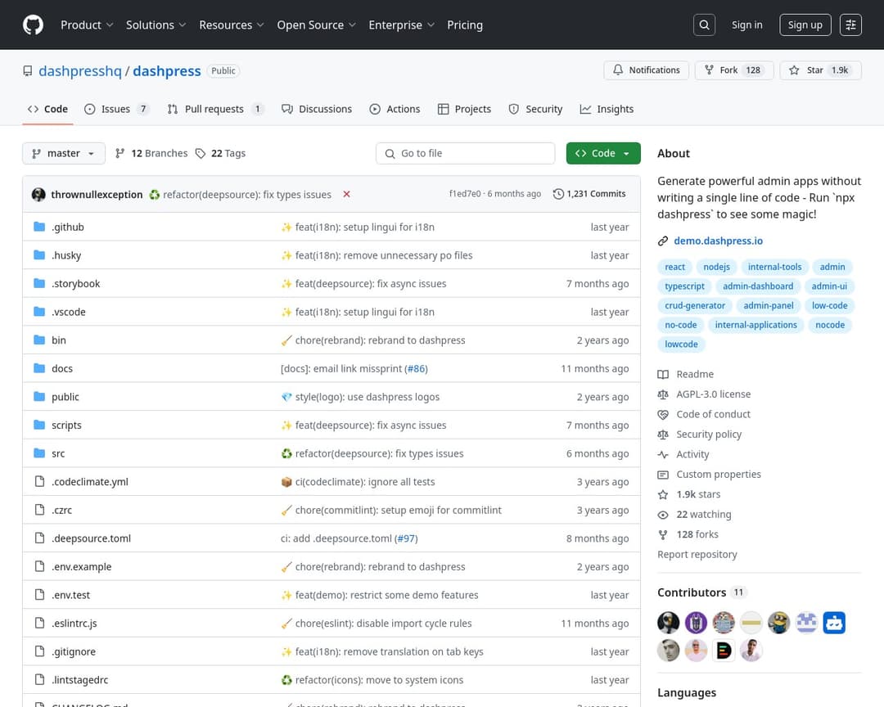Fork the dashpress repository
884x707 pixels.
click(x=734, y=70)
